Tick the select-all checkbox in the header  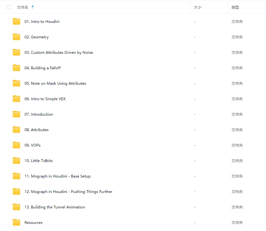[9, 7]
